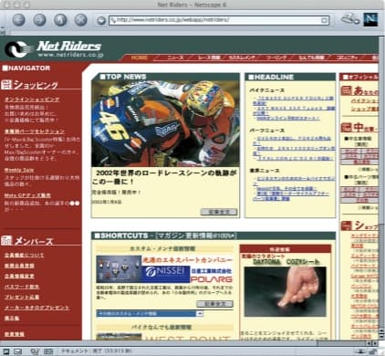This screenshot has width=385, height=356.
Task: Open the パスワード照会 link
Action: click(x=22, y=287)
